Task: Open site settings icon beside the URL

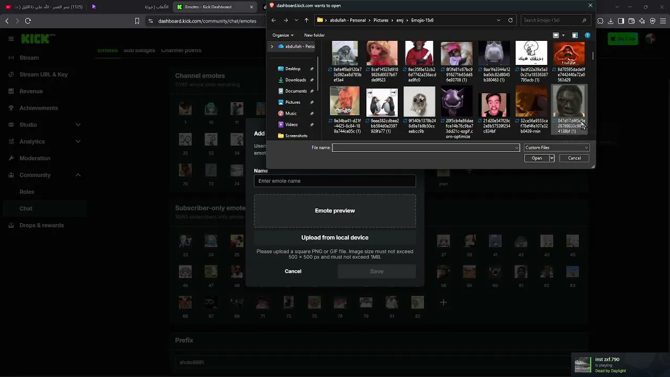Action: (151, 21)
